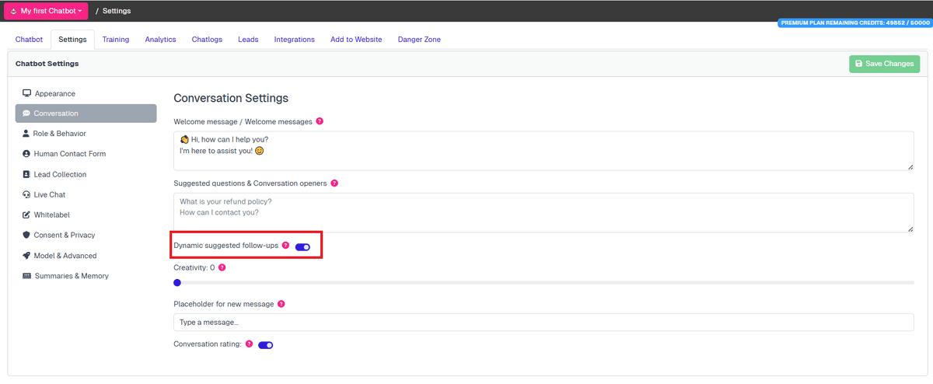Screen dimensions: 933x384
Task: Open the Analytics tab
Action: pos(160,40)
